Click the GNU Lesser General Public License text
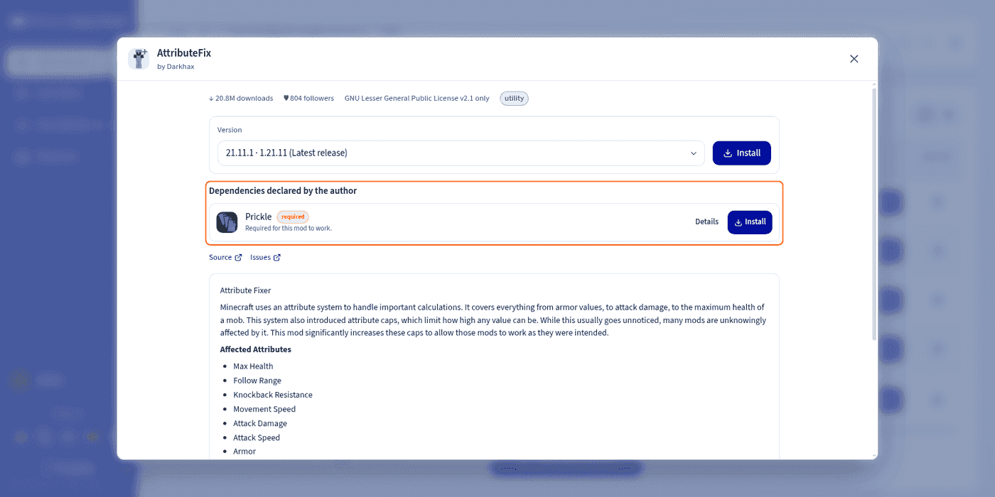 click(x=416, y=99)
